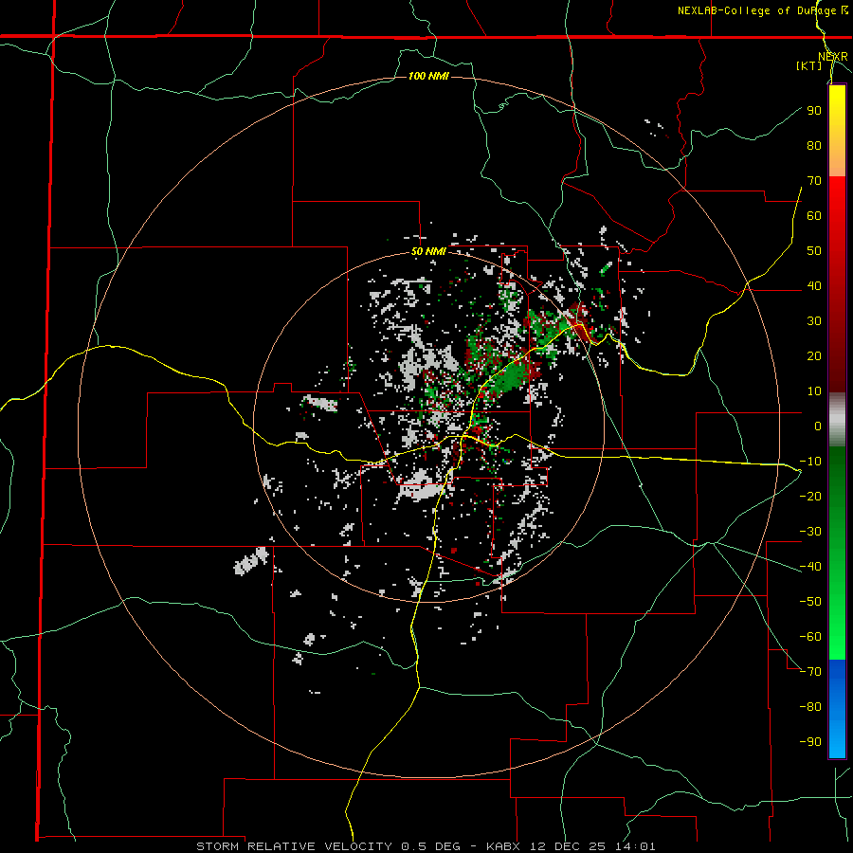Image resolution: width=853 pixels, height=853 pixels.
Task: Click the 50 value on velocity scale
Action: (x=814, y=251)
